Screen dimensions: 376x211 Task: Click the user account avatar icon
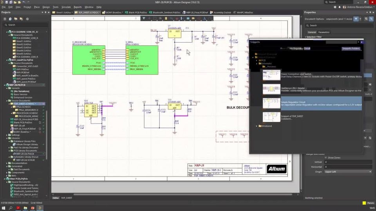(x=344, y=7)
